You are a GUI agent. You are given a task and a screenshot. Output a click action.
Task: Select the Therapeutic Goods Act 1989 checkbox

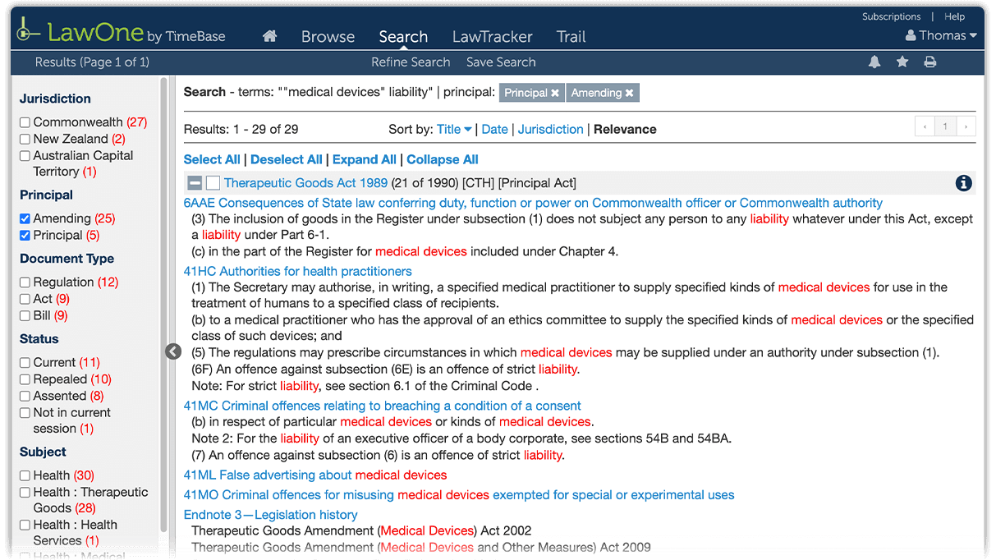pyautogui.click(x=213, y=183)
